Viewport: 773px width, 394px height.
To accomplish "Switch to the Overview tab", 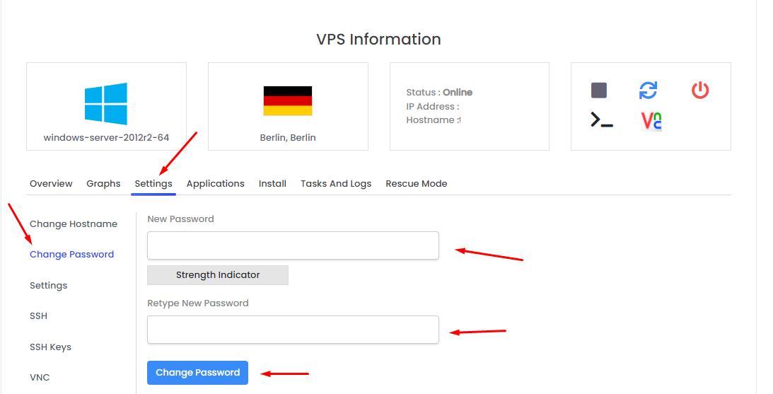I will click(x=51, y=183).
